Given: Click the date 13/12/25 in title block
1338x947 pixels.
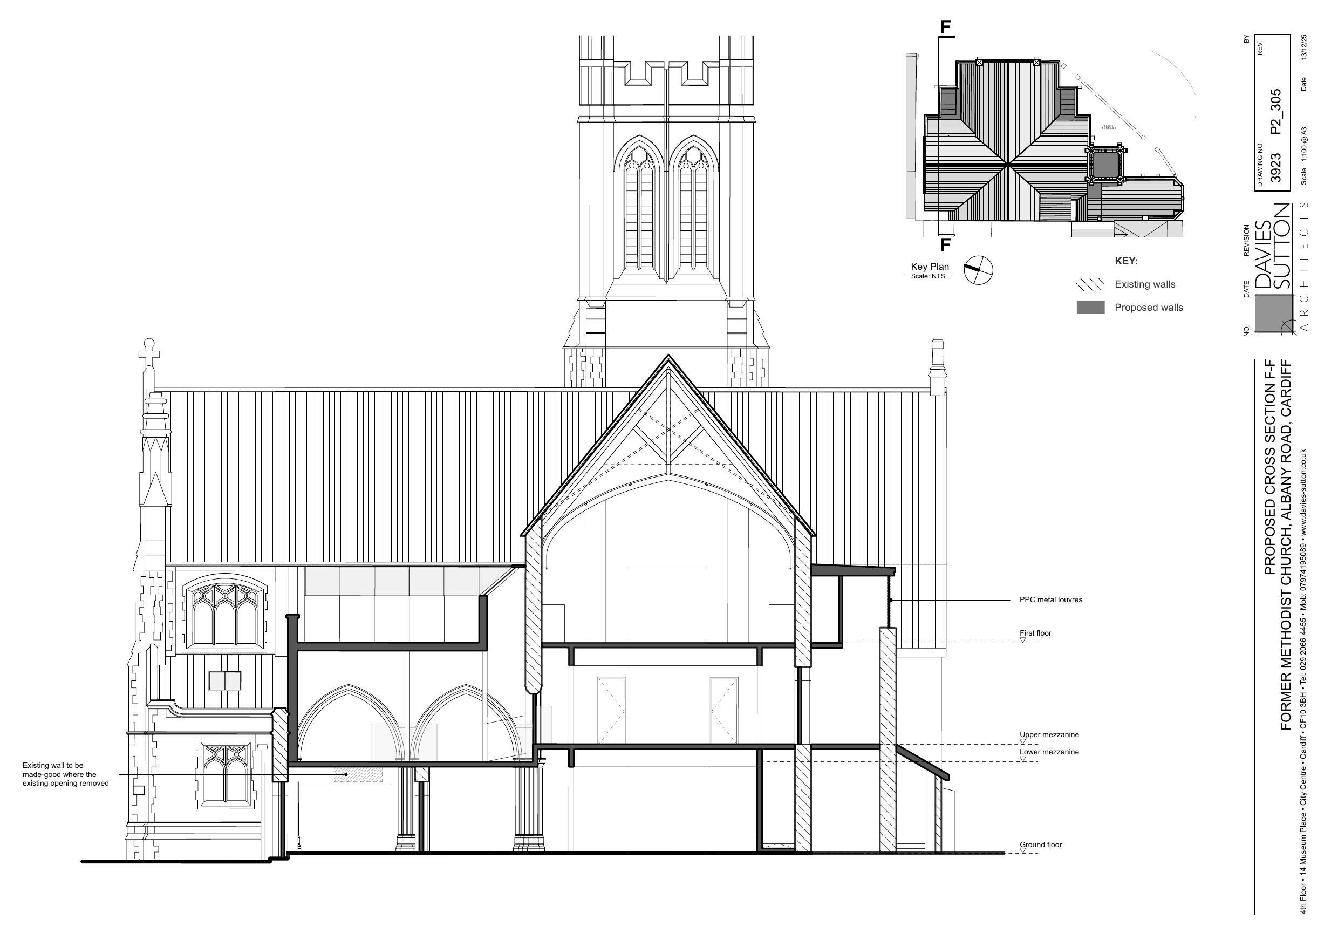Looking at the screenshot, I should click(x=1303, y=46).
